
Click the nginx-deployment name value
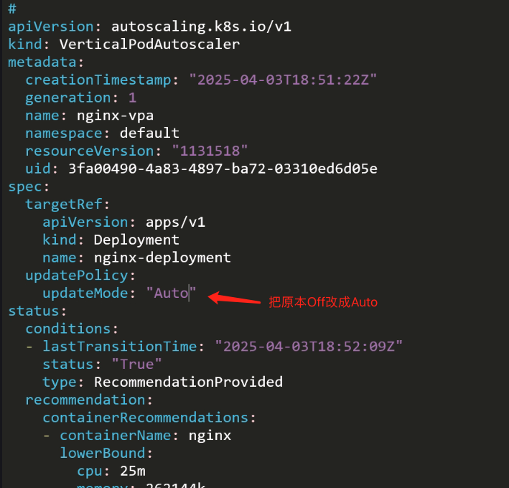pos(162,258)
